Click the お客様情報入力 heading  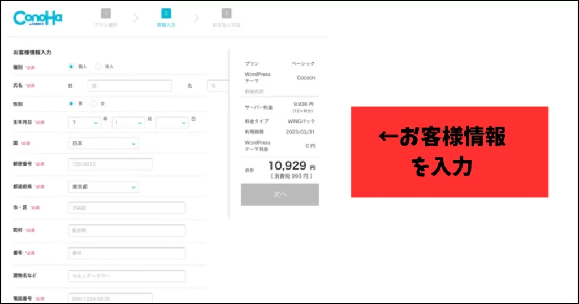(x=32, y=53)
